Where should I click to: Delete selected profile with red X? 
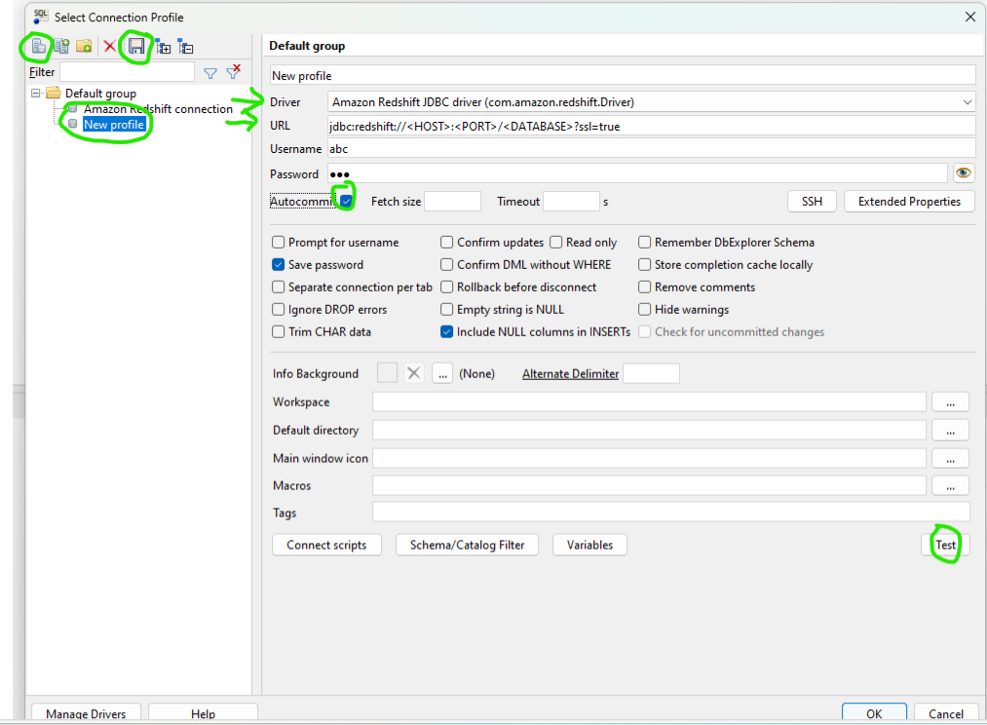[110, 46]
